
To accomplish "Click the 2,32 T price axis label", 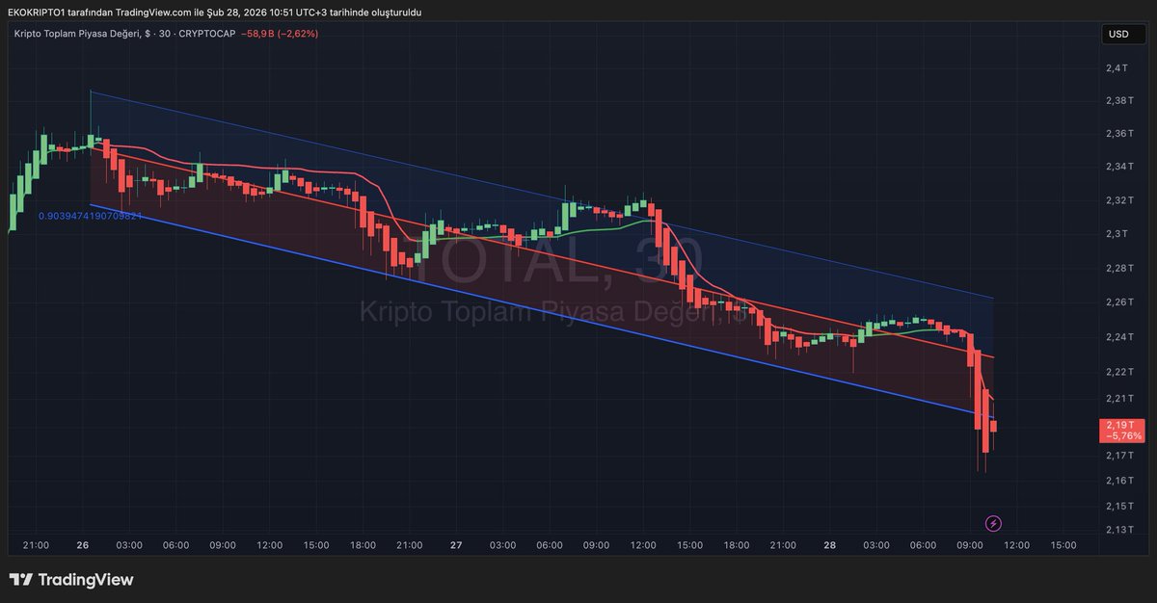I will click(1118, 200).
